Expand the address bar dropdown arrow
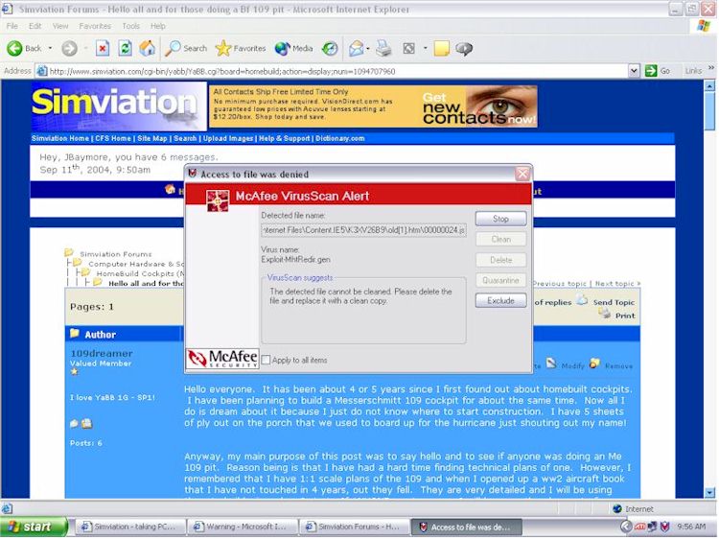Viewport: 719px width, 539px height. (x=634, y=71)
